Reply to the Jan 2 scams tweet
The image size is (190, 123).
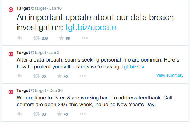20,76
